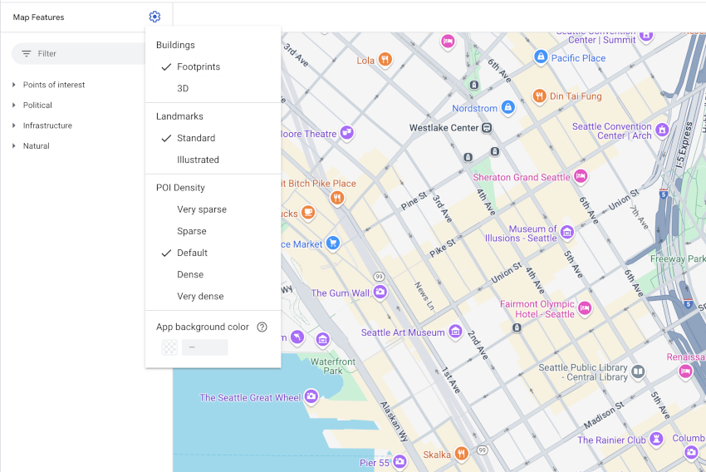Click the cafe cup marker near Pike Place
This screenshot has width=706, height=472.
click(308, 212)
